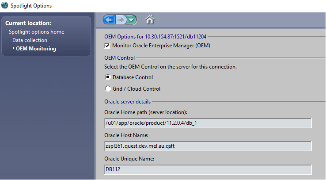Click the OEM Control section heading
326x180 pixels.
point(120,58)
